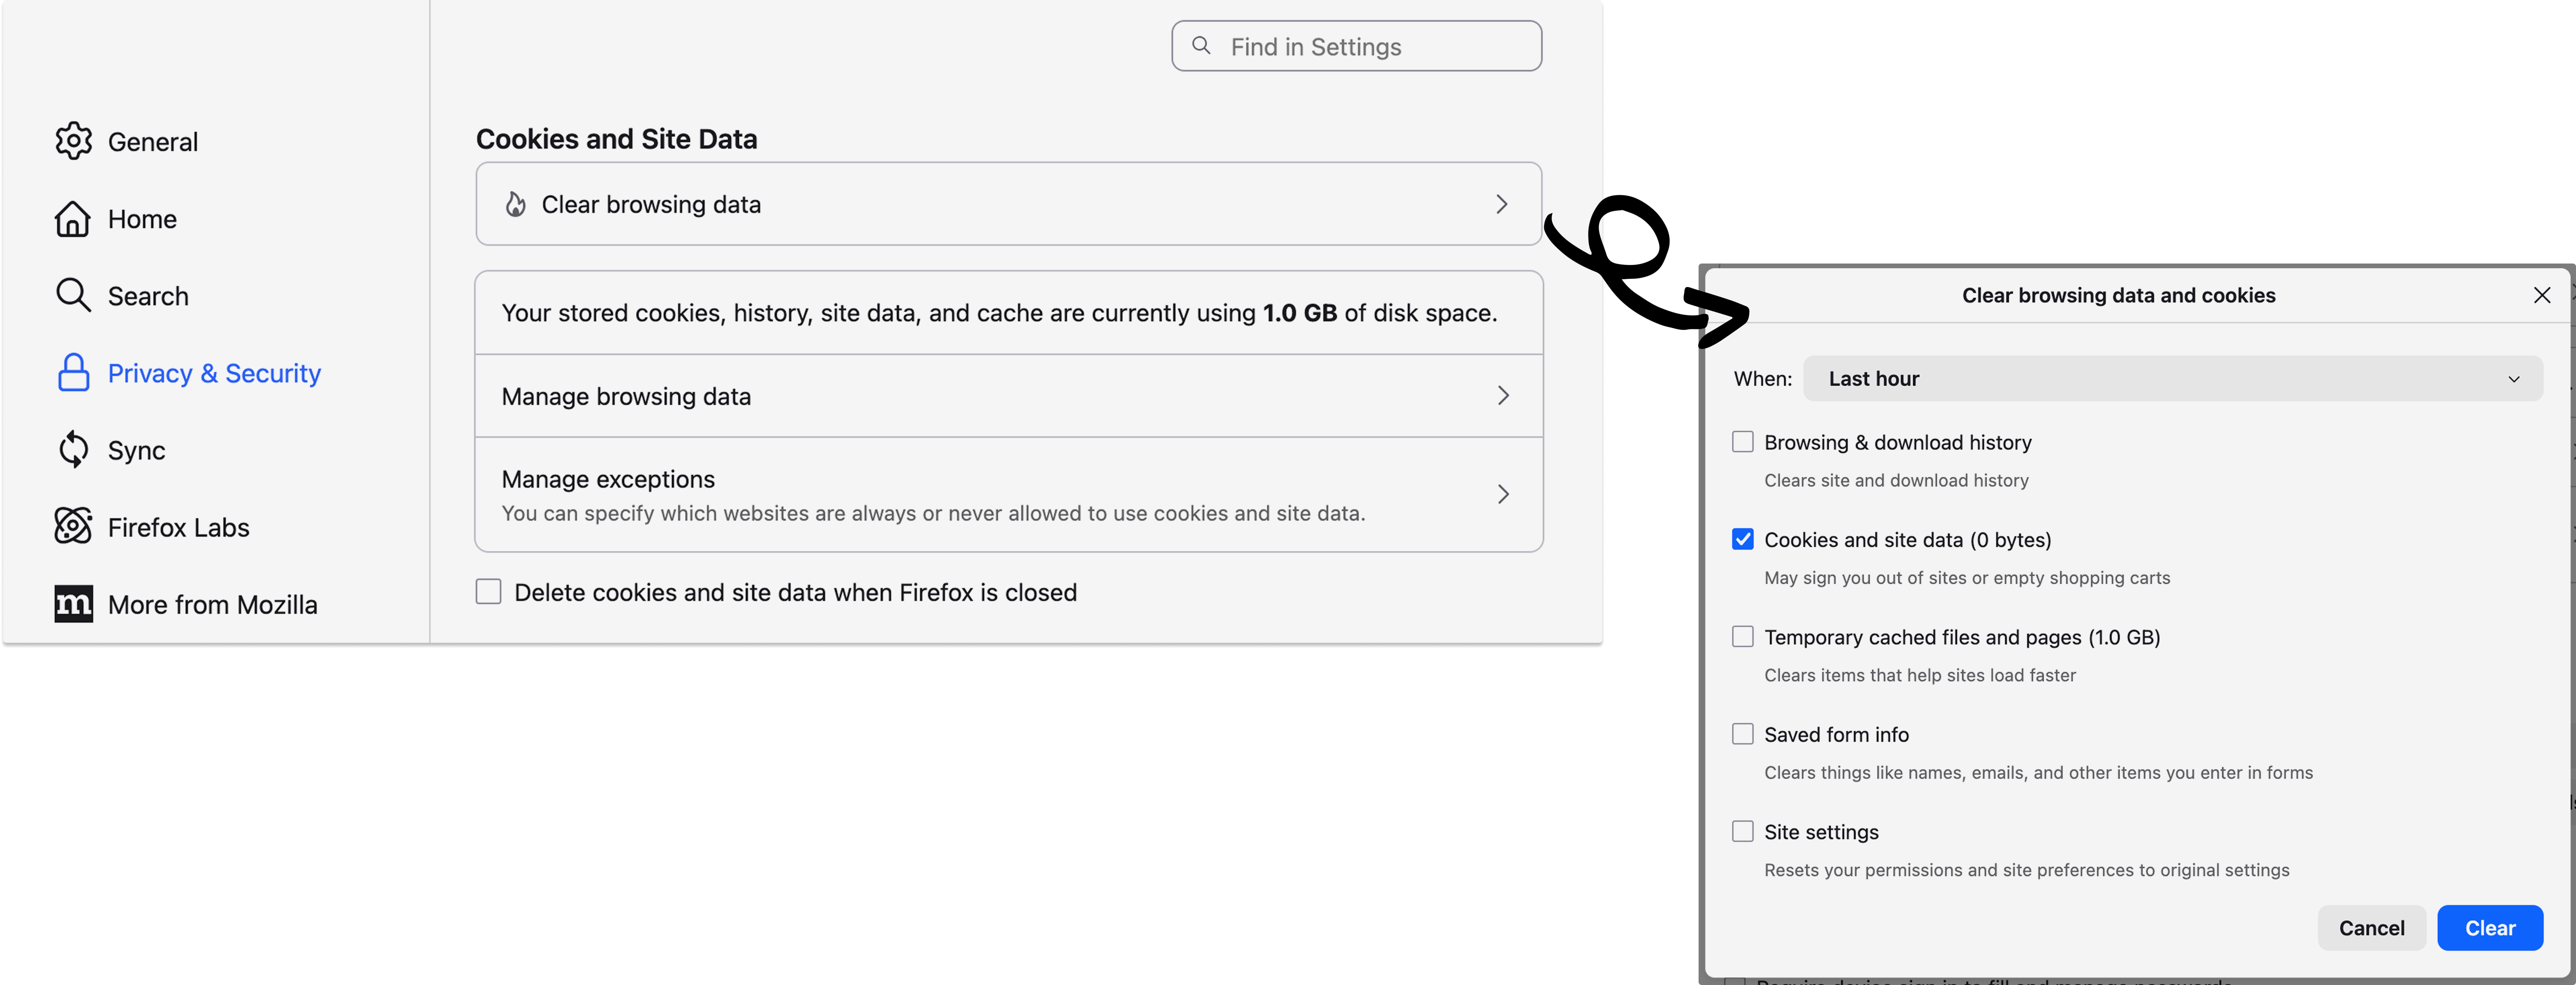Click the Privacy & Security lock icon
This screenshot has height=985, width=2576.
click(x=73, y=373)
